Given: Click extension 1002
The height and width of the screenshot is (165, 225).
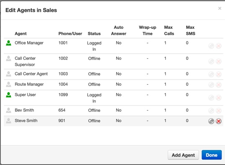Looking at the screenshot, I should tap(63, 58).
